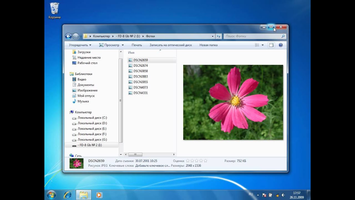Open the Корзина recycle bin desktop icon
355x200 pixels.
click(x=54, y=11)
